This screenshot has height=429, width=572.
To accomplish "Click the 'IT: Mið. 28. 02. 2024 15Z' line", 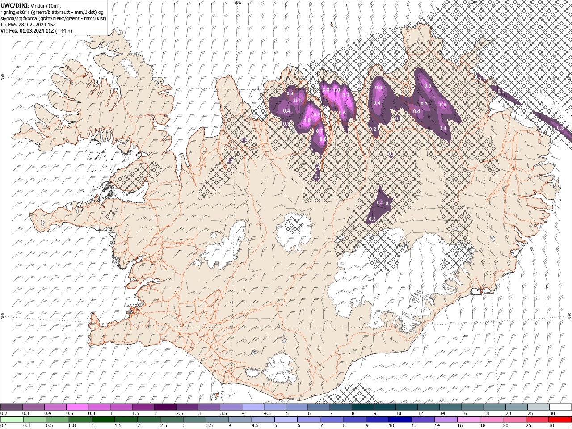I will (x=27, y=25).
